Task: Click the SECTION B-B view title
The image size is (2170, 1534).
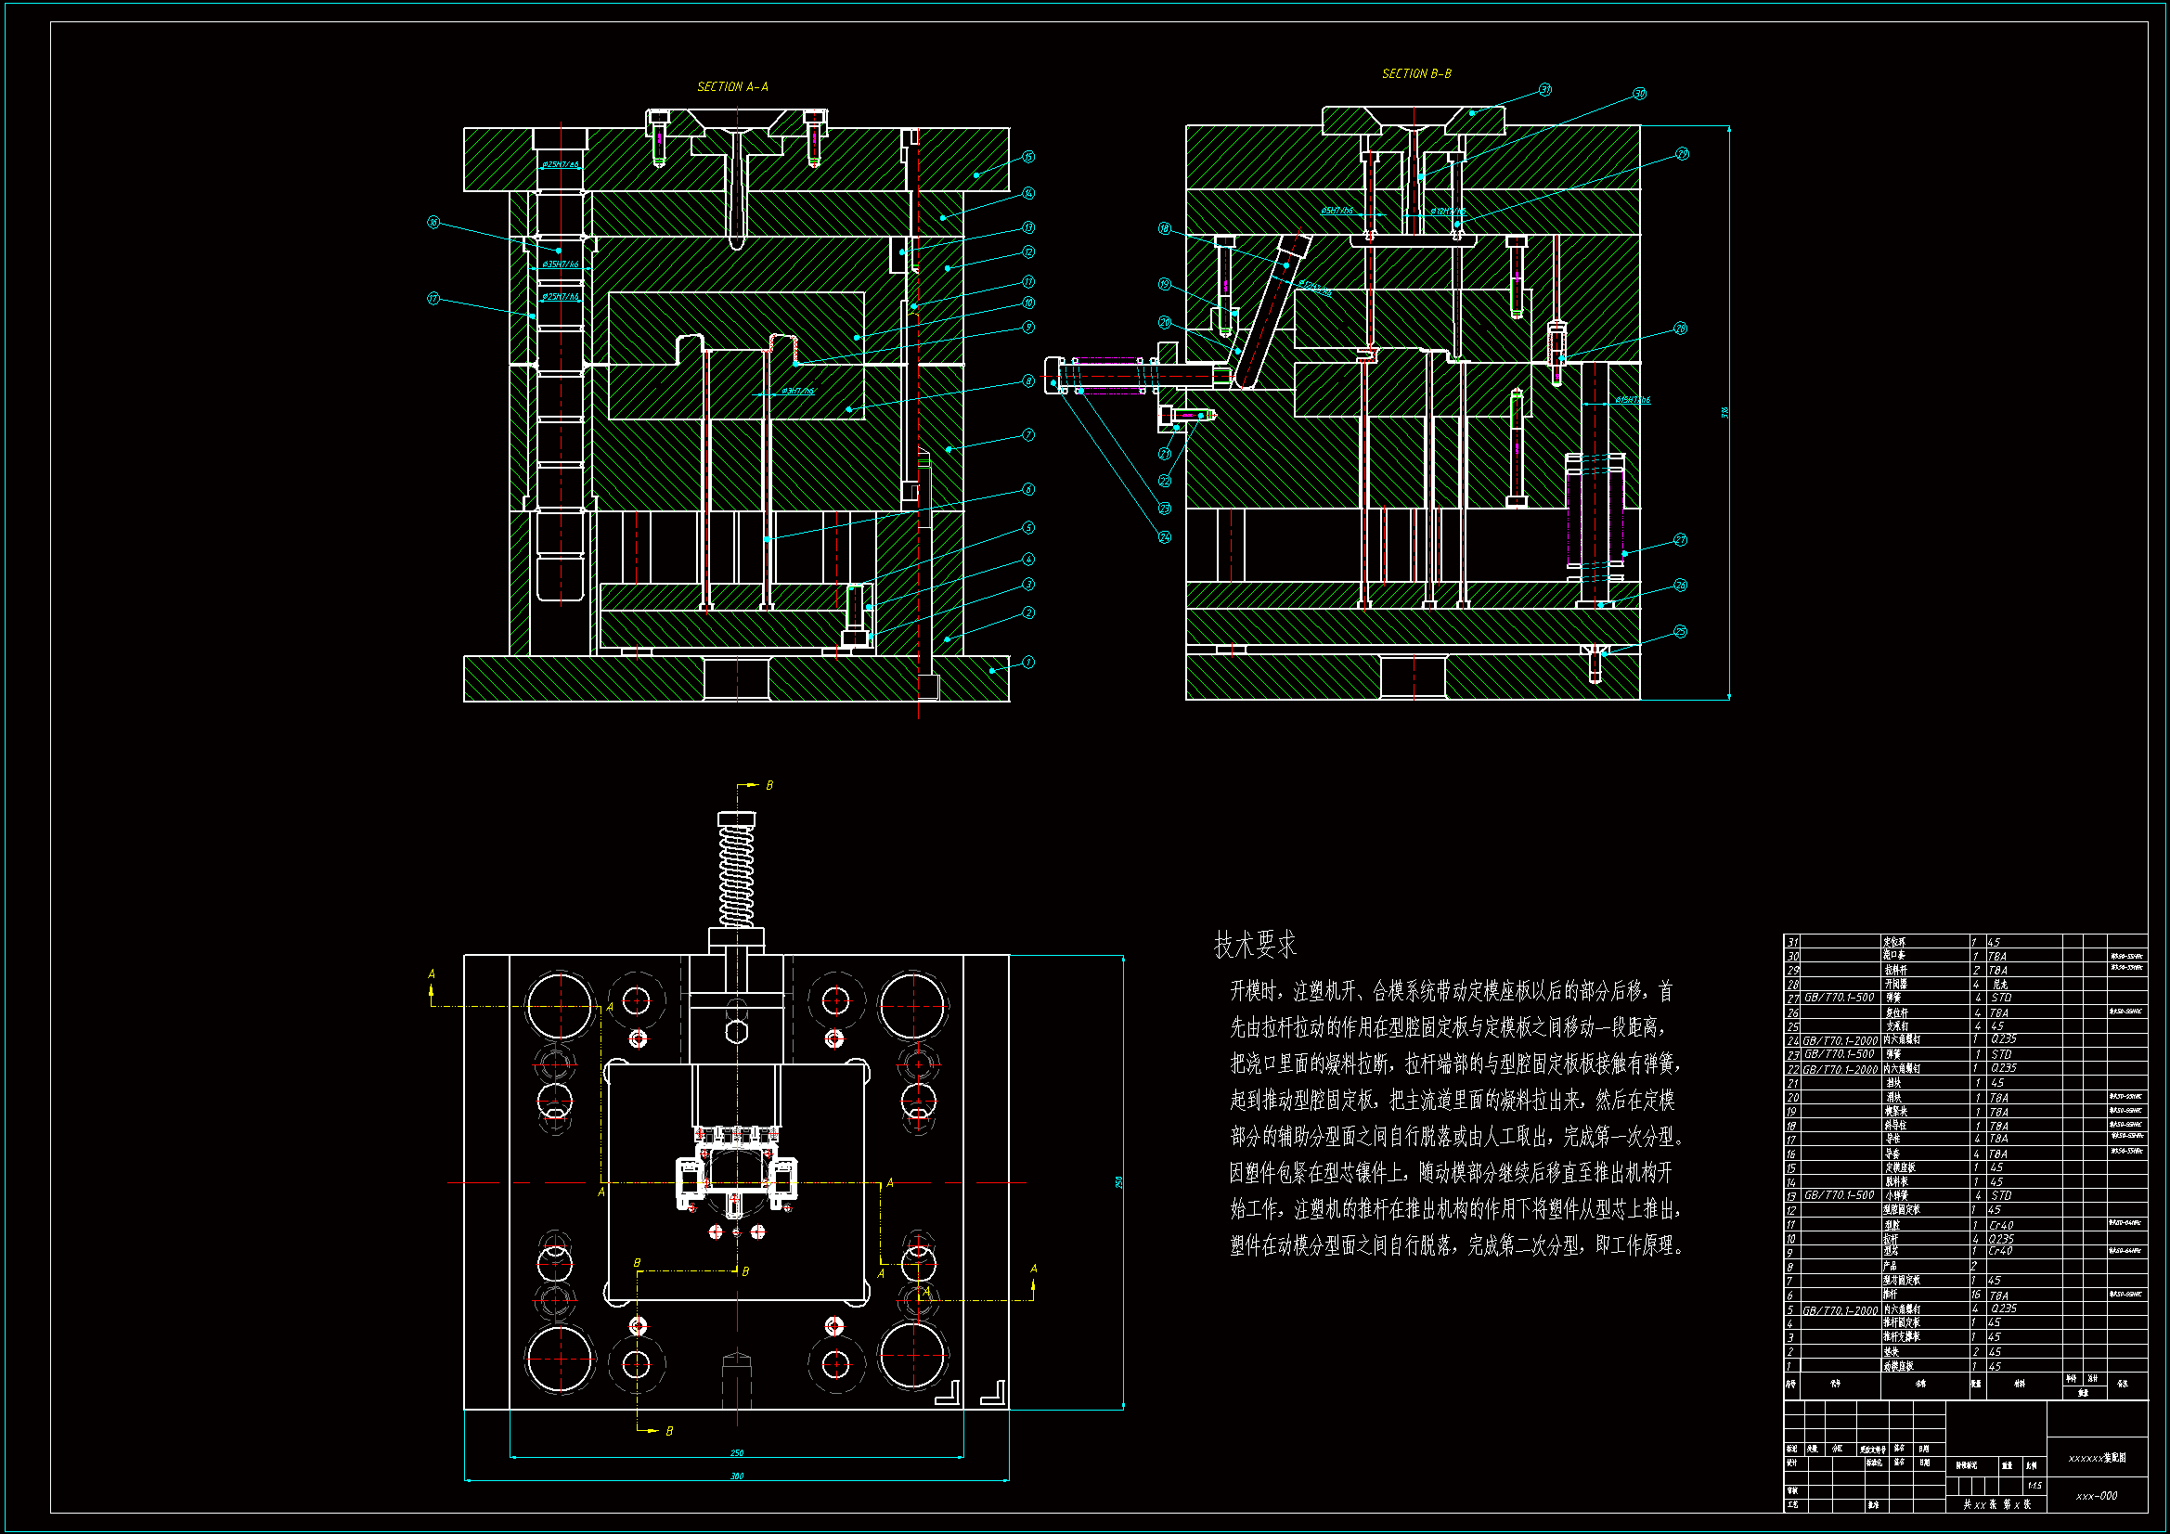Action: coord(1415,73)
